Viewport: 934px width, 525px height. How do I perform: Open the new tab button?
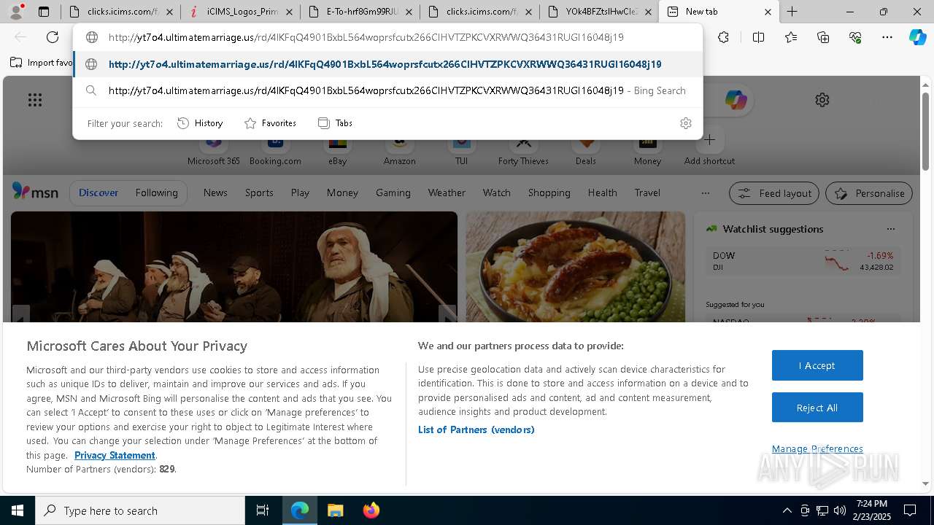(x=792, y=12)
